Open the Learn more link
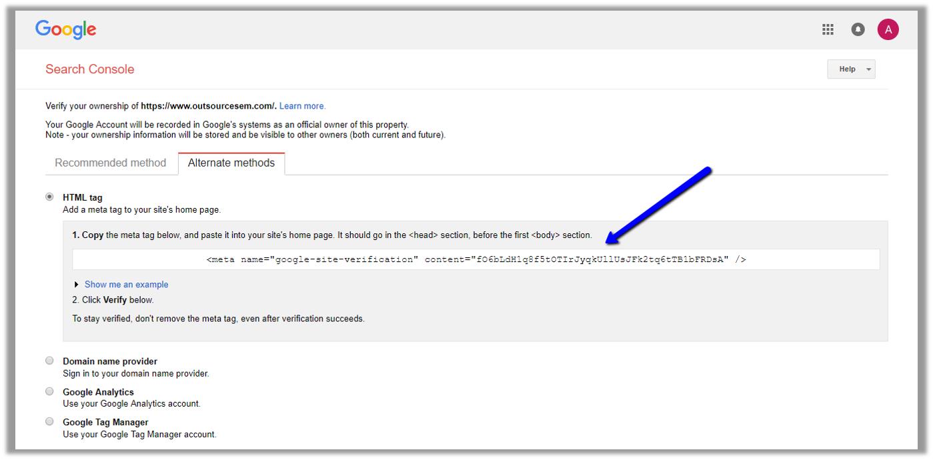The image size is (933, 460). (x=302, y=106)
